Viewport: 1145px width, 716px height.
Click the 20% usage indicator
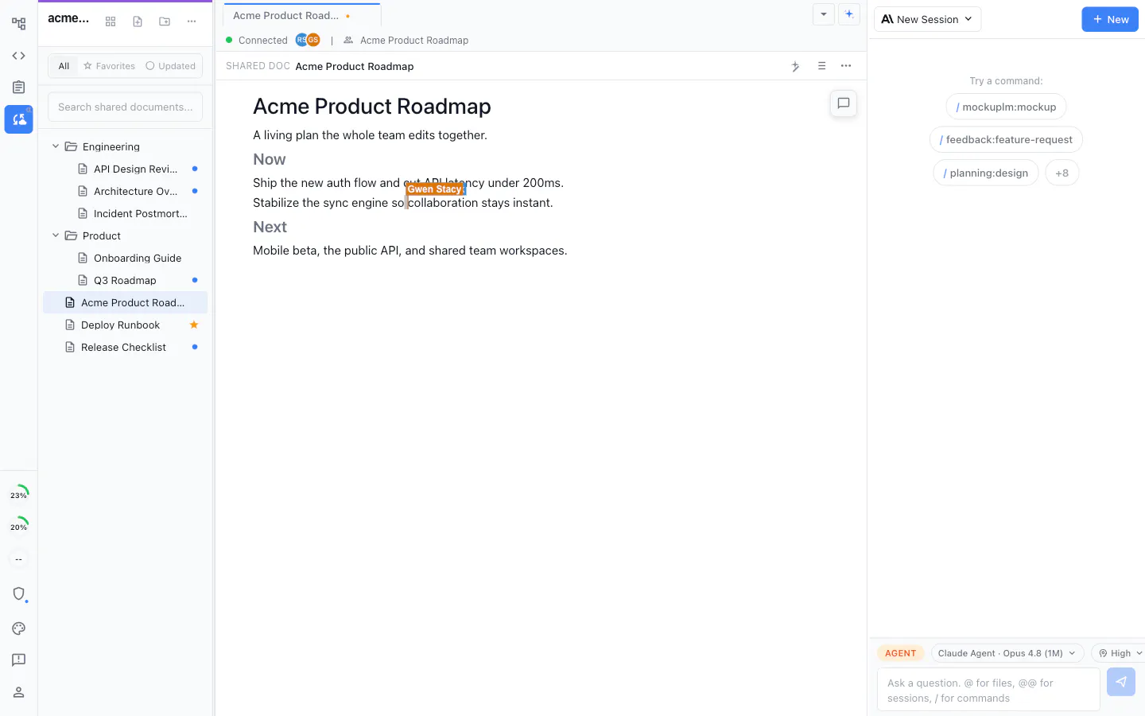18,527
